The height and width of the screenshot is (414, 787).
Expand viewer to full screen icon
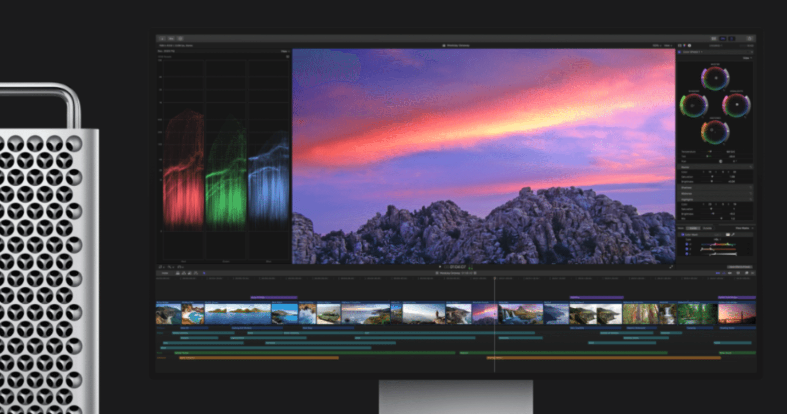point(671,267)
